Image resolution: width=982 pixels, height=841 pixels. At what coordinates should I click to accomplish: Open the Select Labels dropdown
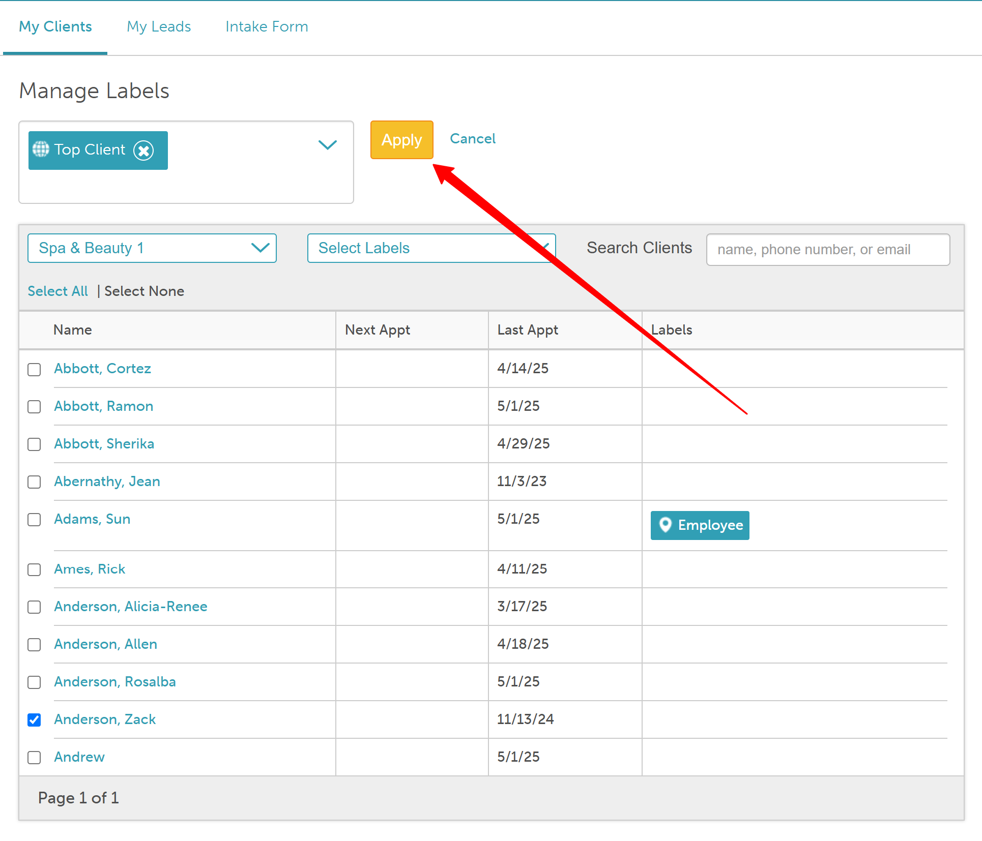[430, 248]
